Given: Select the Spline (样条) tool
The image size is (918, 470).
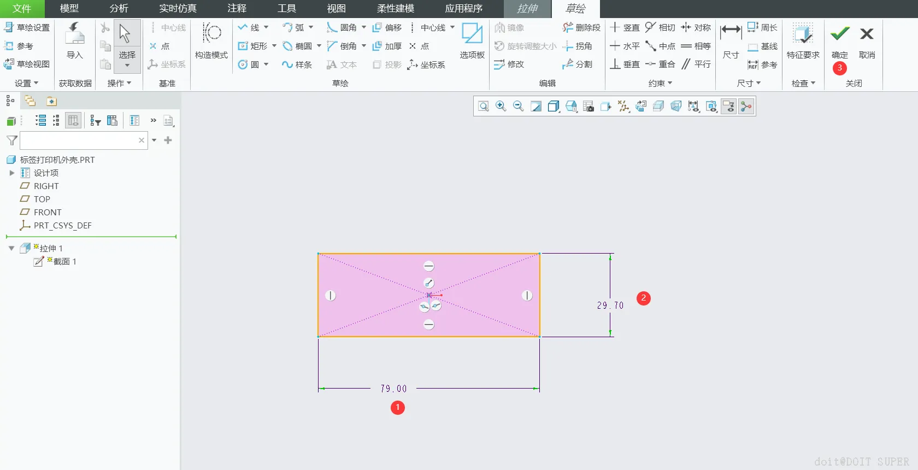Looking at the screenshot, I should pyautogui.click(x=297, y=64).
